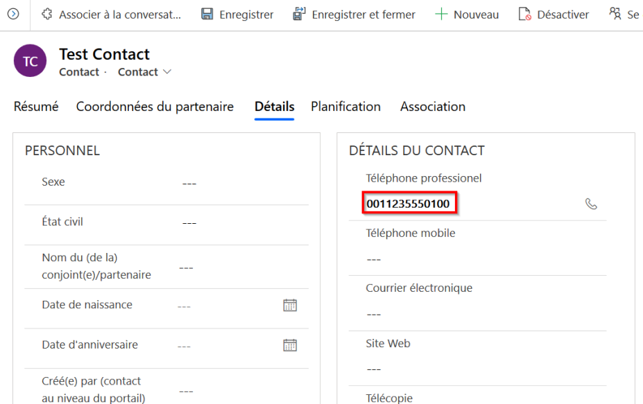
Task: Open the Coordonnées du partenaire tab
Action: (155, 107)
